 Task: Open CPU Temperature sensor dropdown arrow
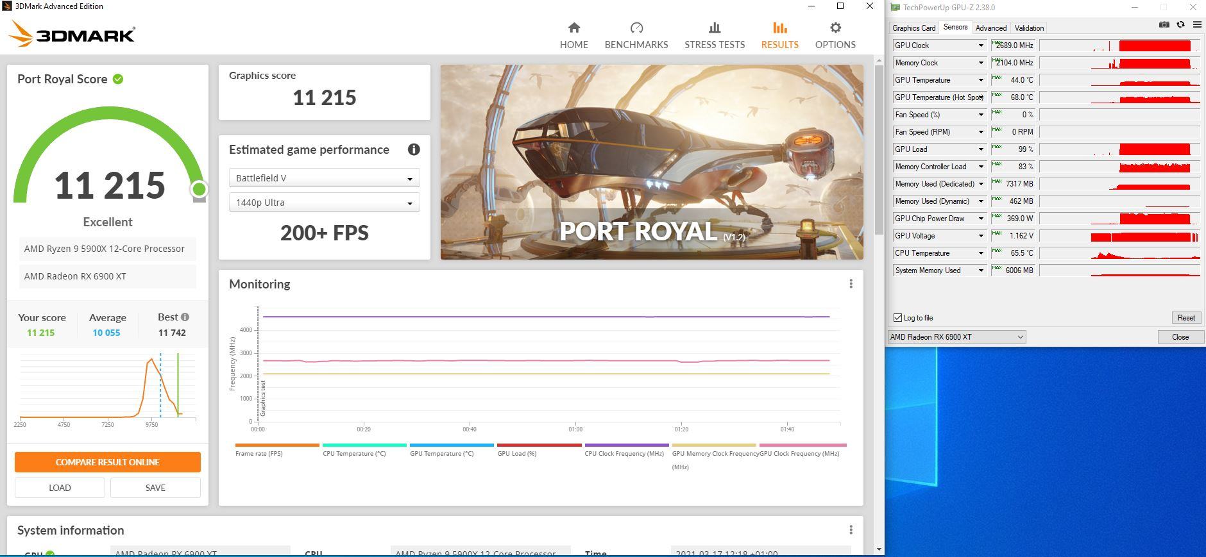(981, 253)
